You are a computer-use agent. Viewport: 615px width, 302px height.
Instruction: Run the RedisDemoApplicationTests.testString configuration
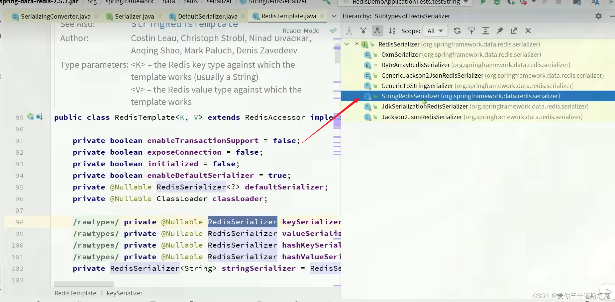tap(483, 2)
